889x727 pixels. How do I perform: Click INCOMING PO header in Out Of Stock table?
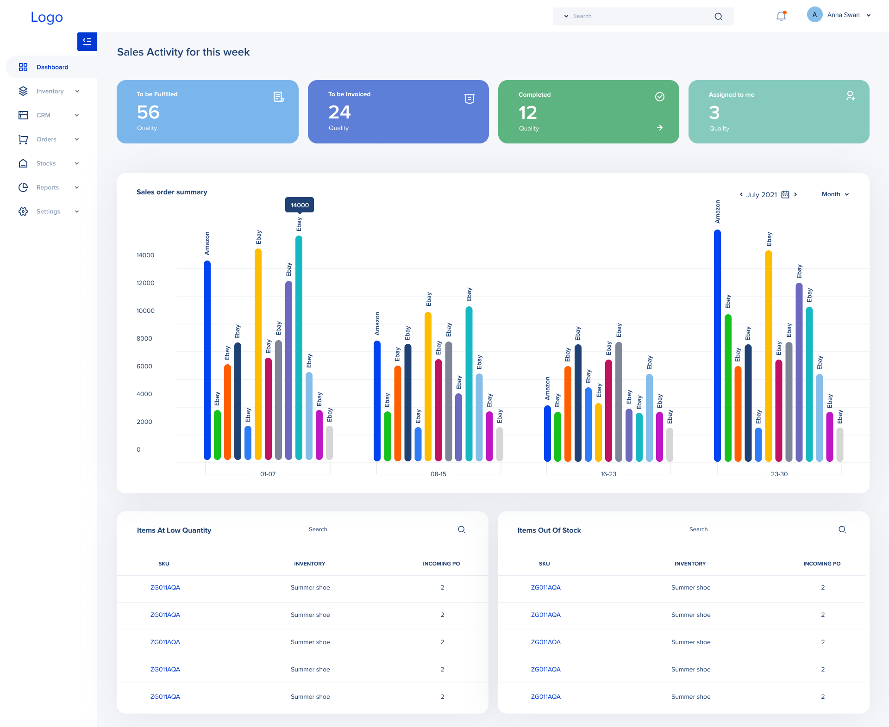(x=822, y=564)
